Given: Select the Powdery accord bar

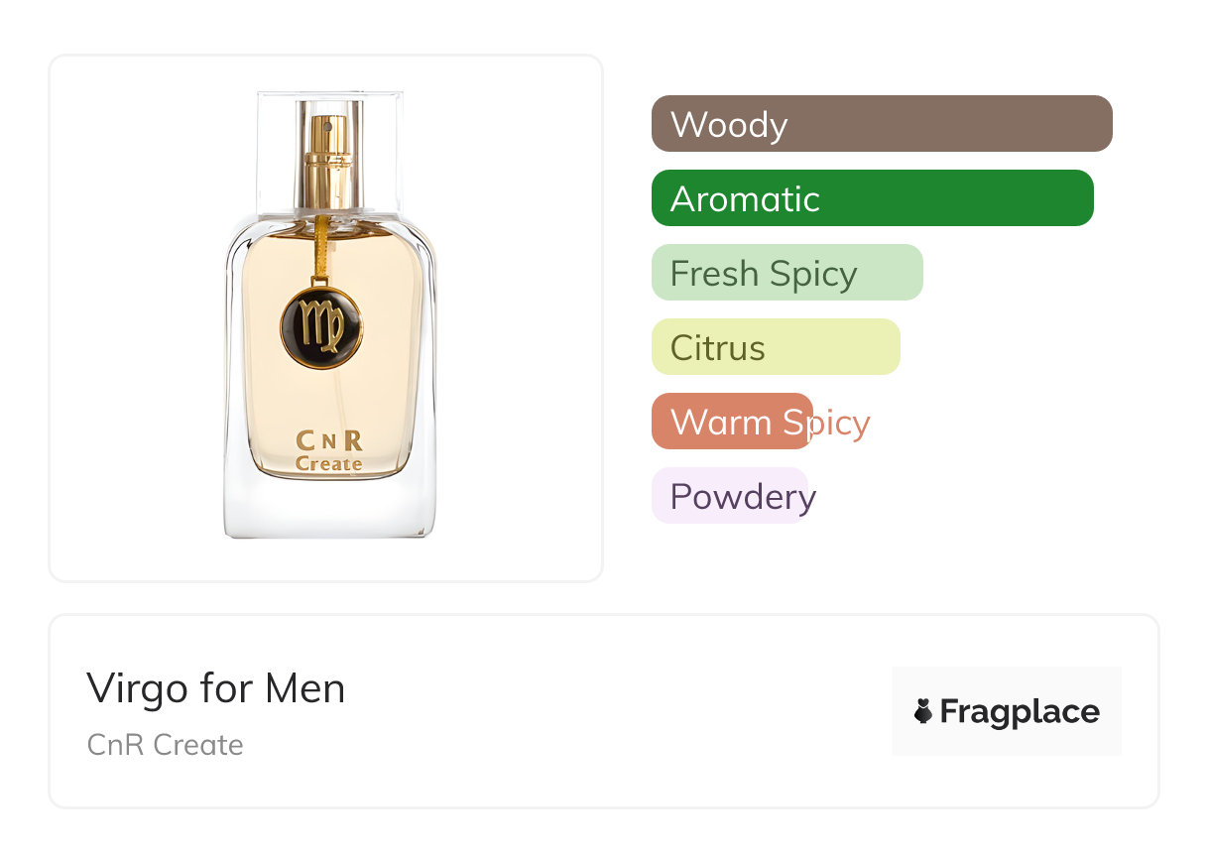Looking at the screenshot, I should coord(730,496).
